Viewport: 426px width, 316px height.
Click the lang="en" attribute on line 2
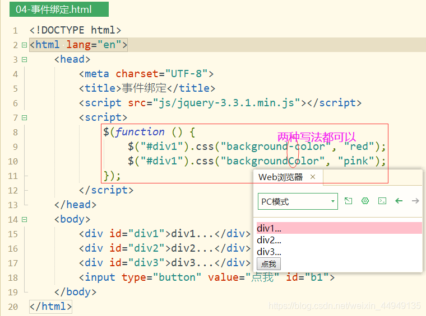click(x=94, y=45)
